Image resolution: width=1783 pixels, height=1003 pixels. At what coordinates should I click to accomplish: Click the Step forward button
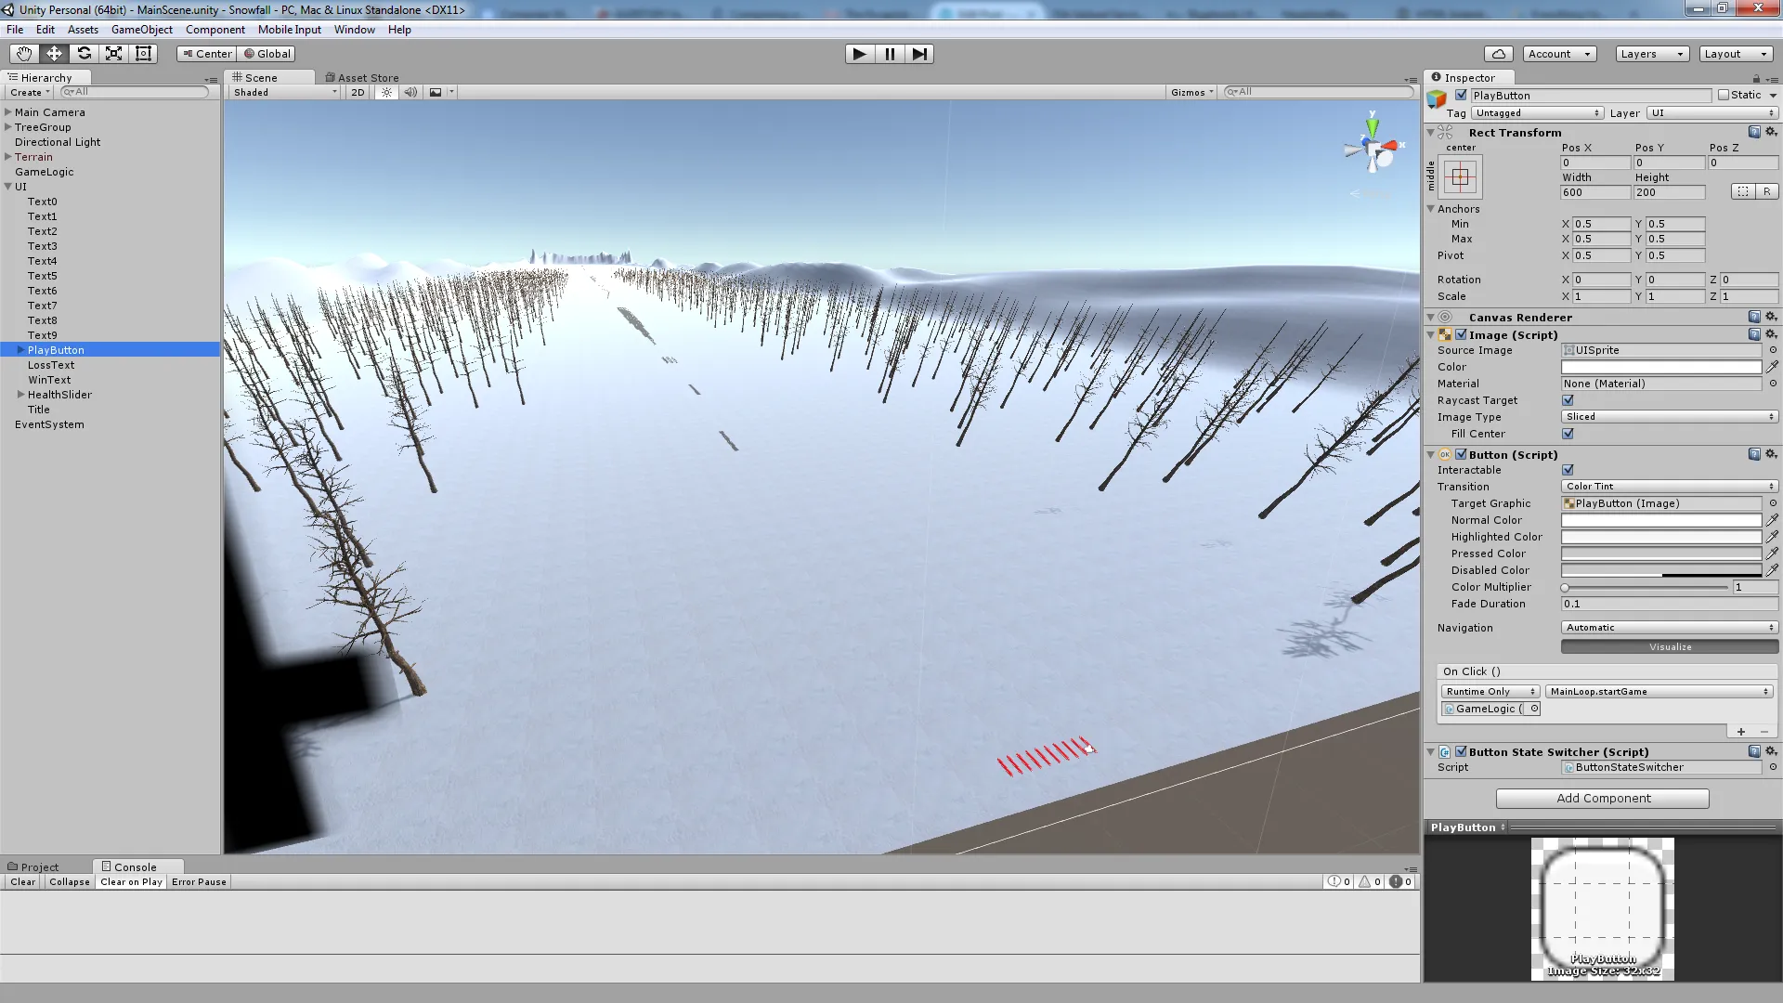click(918, 54)
